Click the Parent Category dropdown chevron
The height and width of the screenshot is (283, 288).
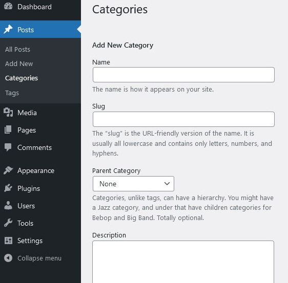click(167, 184)
